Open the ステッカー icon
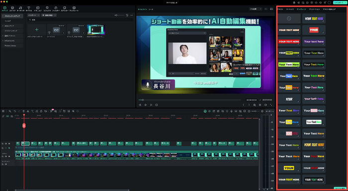 pyautogui.click(x=65, y=8)
